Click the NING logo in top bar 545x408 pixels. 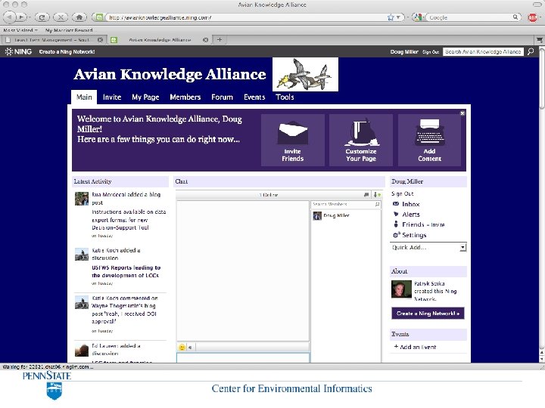[x=18, y=51]
